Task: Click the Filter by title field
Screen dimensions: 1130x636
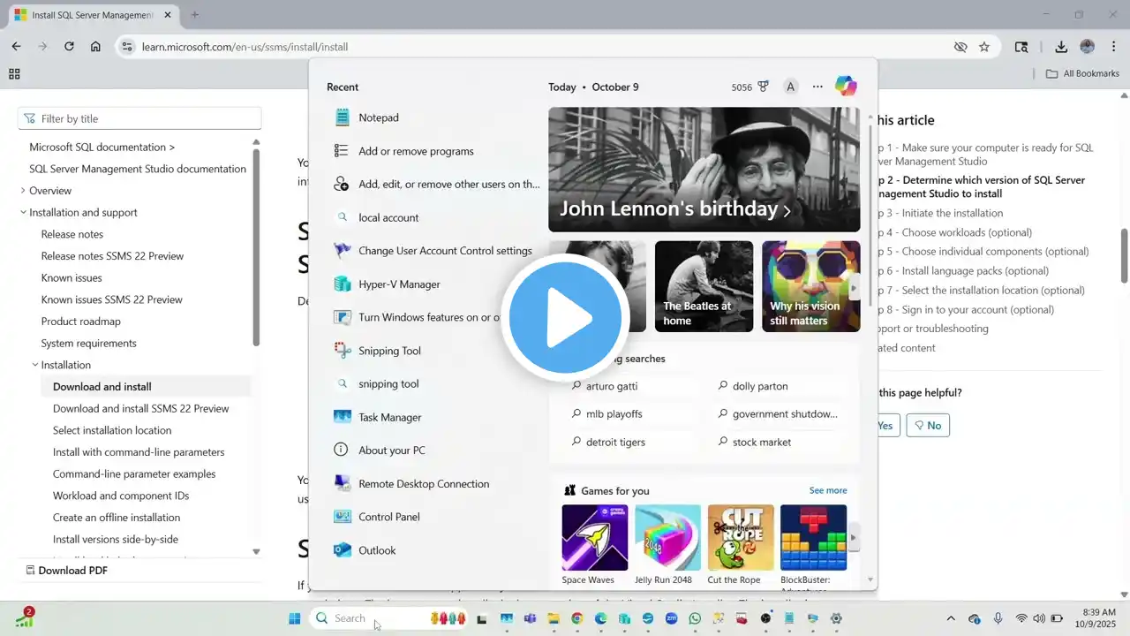Action: click(x=139, y=118)
